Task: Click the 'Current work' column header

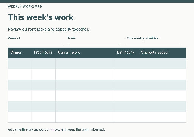Action: [x=69, y=52]
